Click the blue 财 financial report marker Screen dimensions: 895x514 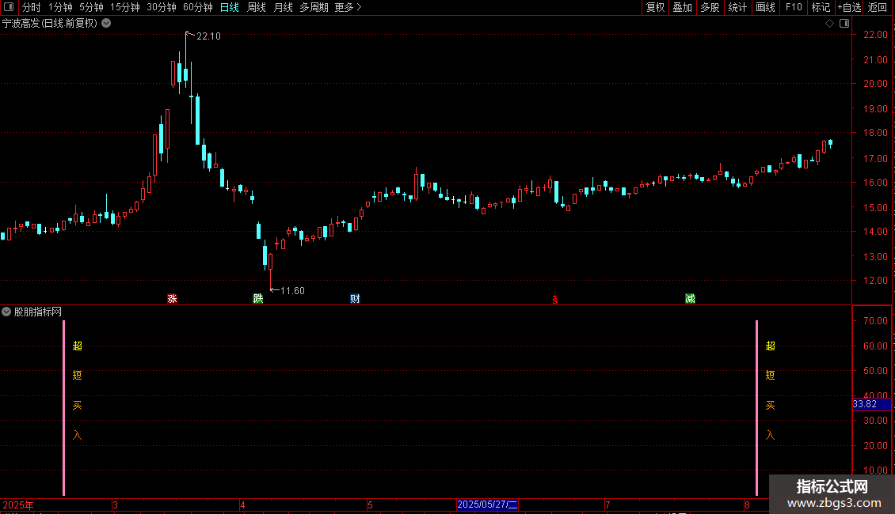355,299
